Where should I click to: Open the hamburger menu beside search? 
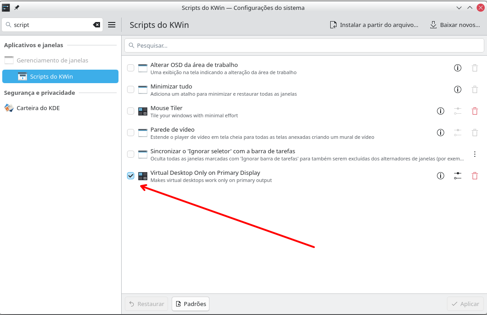[112, 25]
